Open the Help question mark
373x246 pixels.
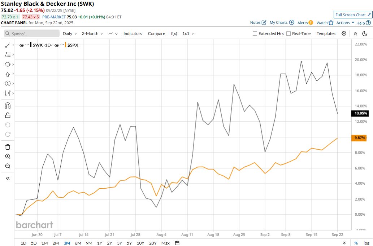[x=368, y=23]
